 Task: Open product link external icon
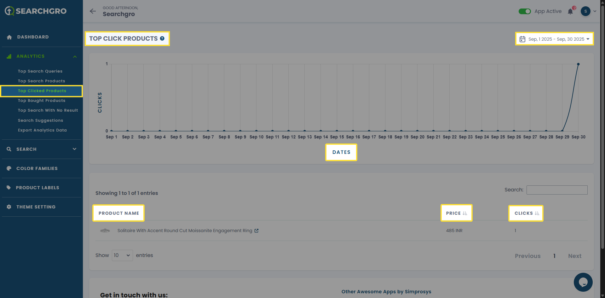(256, 231)
